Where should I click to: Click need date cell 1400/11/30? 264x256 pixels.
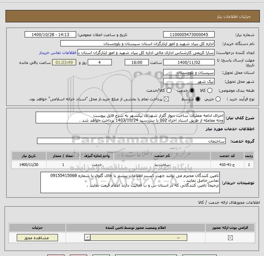pyautogui.click(x=29, y=165)
